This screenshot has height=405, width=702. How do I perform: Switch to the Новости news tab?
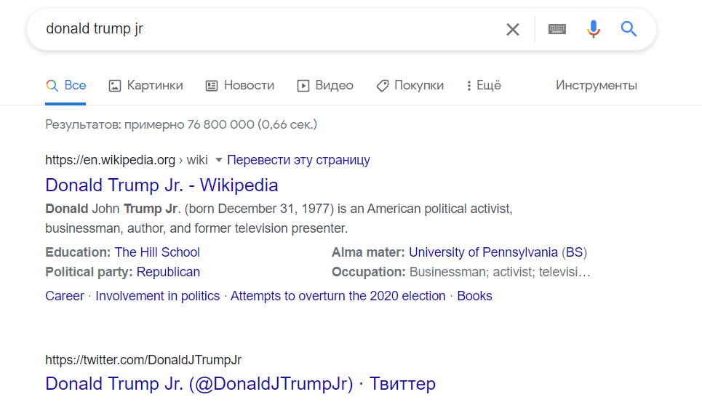coord(240,85)
